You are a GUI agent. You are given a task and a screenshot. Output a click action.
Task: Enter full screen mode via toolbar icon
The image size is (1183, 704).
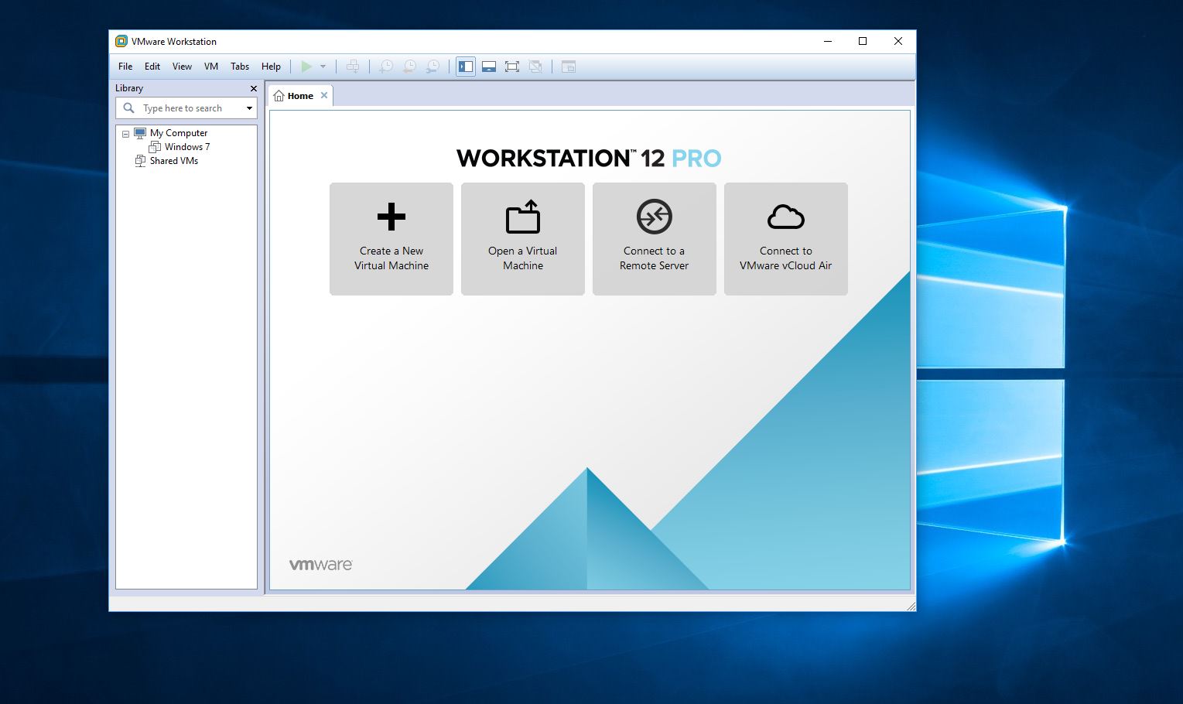(x=511, y=67)
